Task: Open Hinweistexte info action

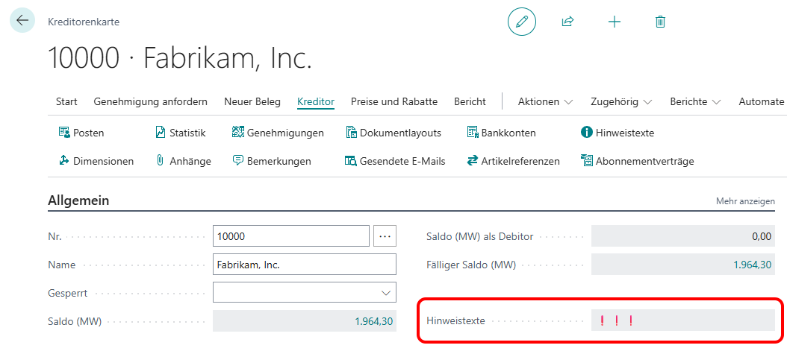Action: tap(618, 133)
